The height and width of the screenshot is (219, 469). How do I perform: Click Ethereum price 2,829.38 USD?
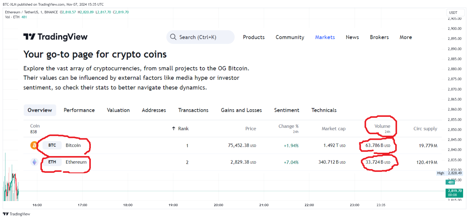point(243,162)
